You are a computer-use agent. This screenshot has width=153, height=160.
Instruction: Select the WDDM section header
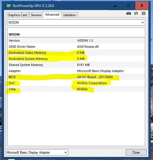tap(14, 34)
